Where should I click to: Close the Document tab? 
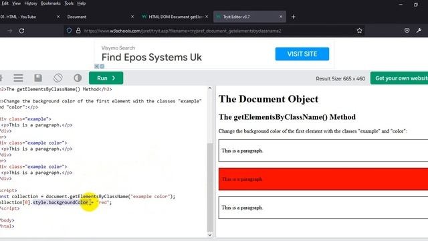[132, 17]
